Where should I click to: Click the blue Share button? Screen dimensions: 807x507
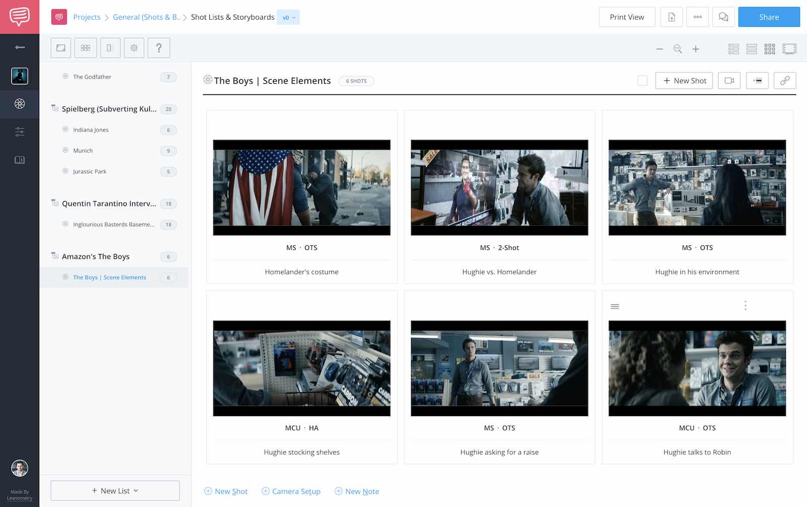click(x=769, y=17)
